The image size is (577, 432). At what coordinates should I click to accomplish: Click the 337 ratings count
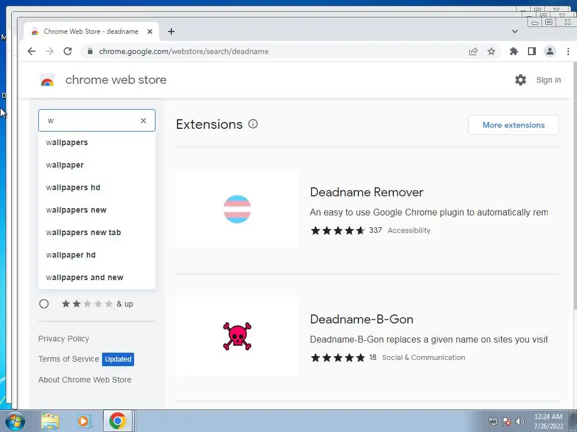[x=375, y=230]
